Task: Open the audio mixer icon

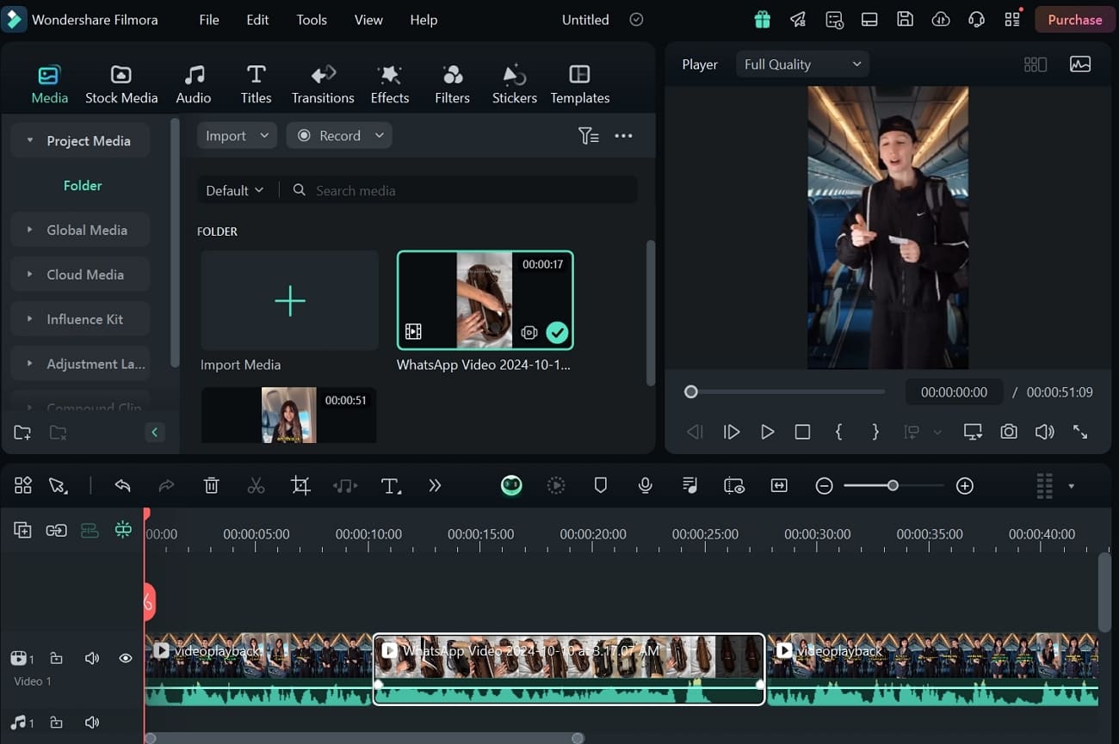Action: coord(689,486)
